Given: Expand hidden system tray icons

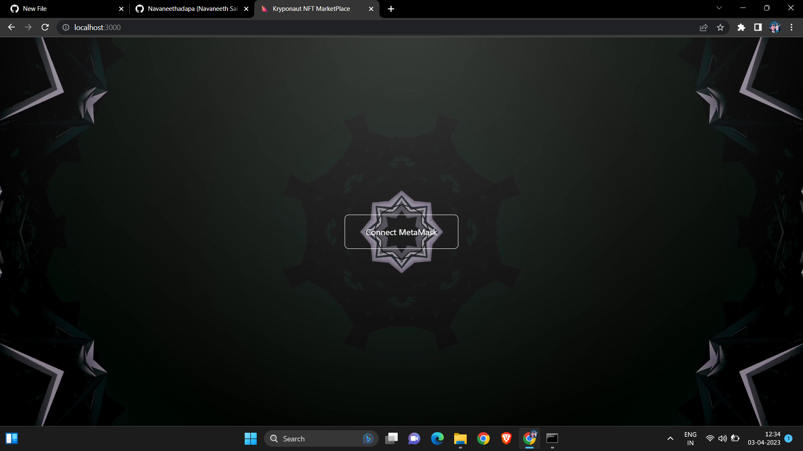Looking at the screenshot, I should pos(670,438).
